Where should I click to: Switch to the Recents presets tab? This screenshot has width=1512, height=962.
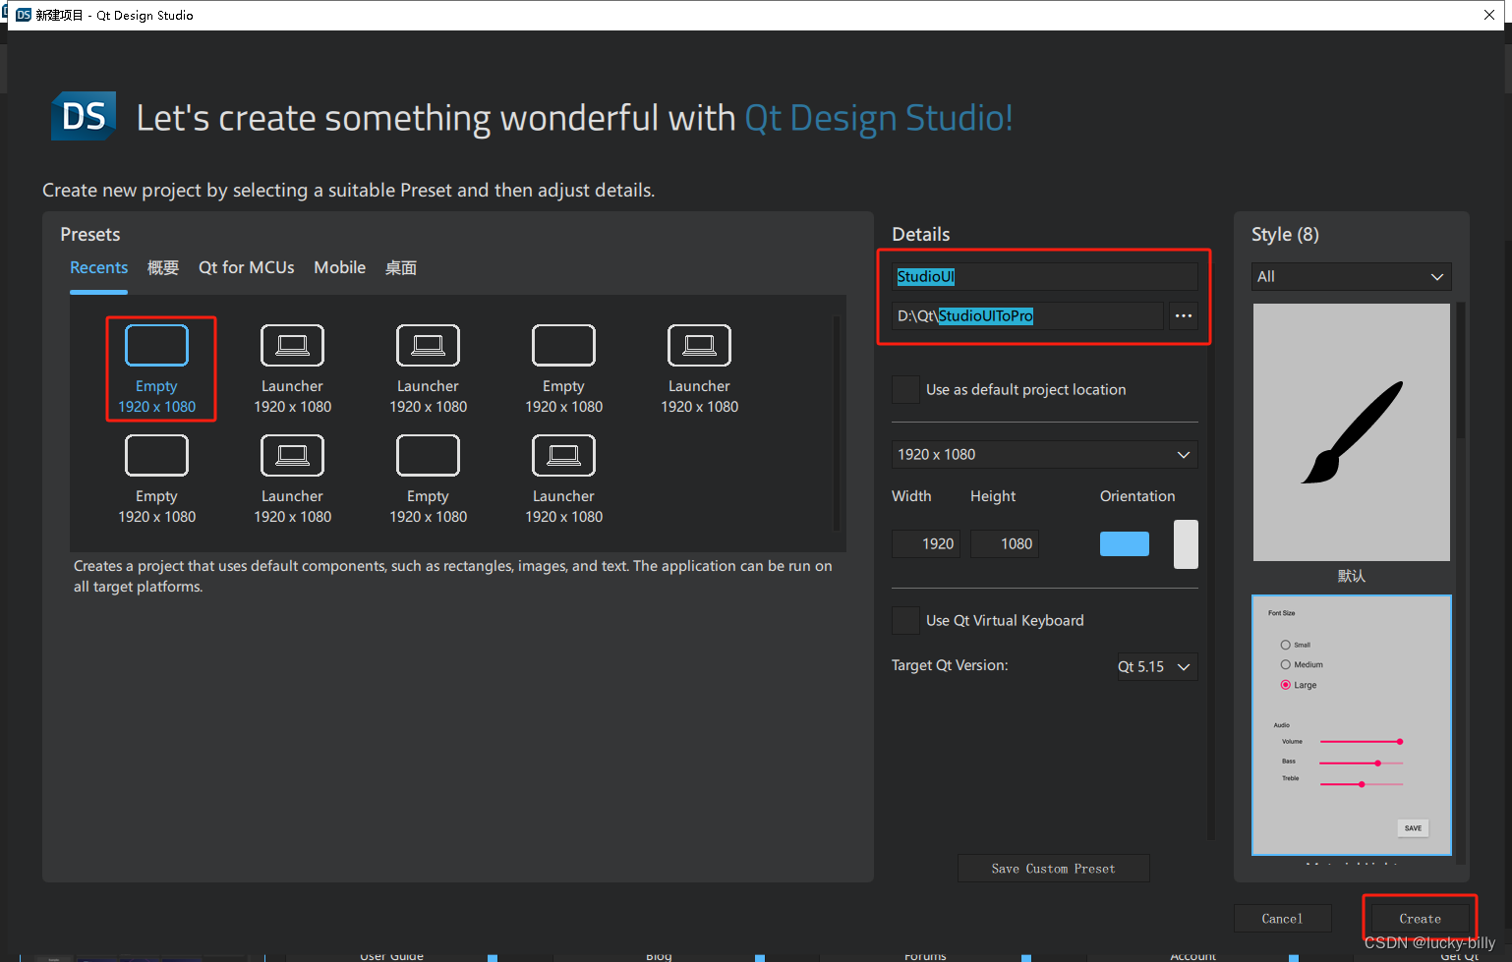[x=98, y=267]
